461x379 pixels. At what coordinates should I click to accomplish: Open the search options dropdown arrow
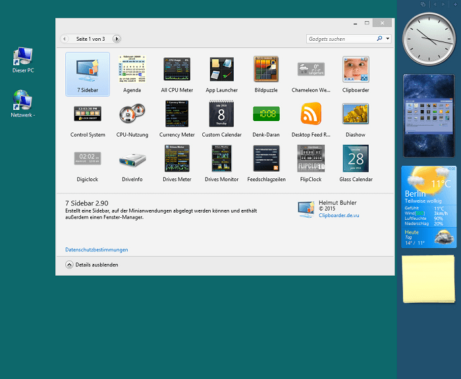(x=388, y=39)
